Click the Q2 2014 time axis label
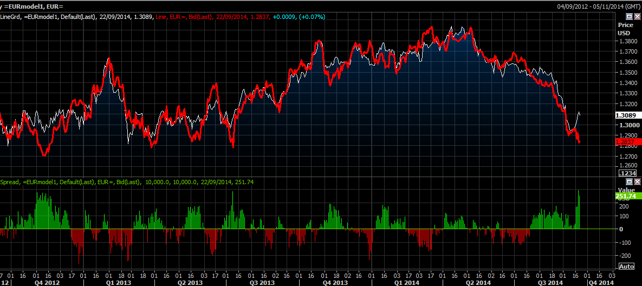This screenshot has height=286, width=642. 478,283
